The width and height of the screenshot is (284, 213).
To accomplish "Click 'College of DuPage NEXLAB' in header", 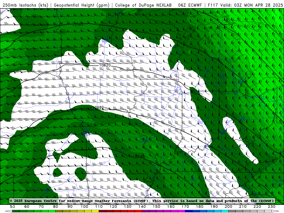I will coord(143,5).
